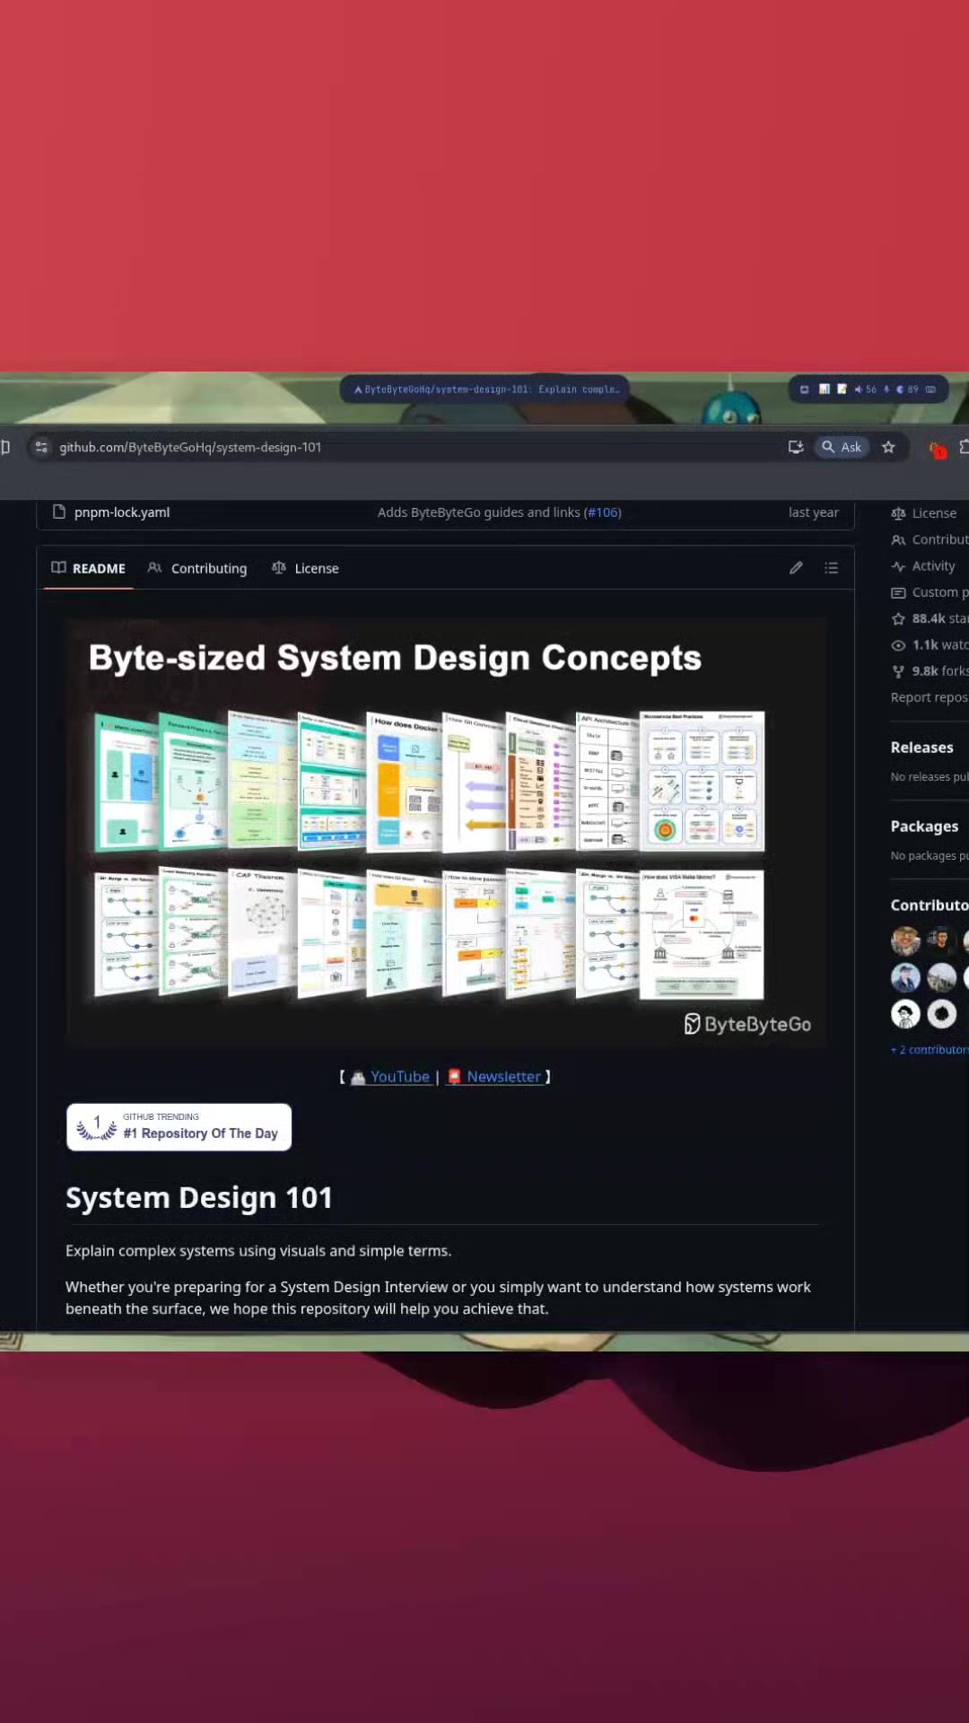969x1723 pixels.
Task: Open the License link in the sidebar
Action: coord(934,513)
